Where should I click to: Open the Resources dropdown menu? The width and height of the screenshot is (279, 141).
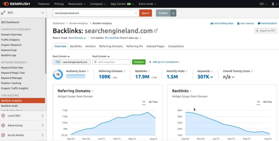pyautogui.click(x=77, y=4)
